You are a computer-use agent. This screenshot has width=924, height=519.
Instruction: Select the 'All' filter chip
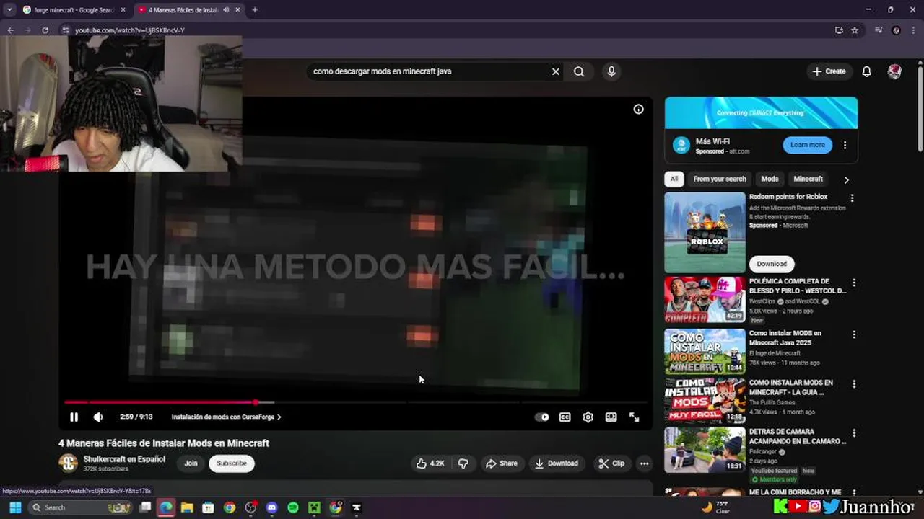click(x=674, y=179)
